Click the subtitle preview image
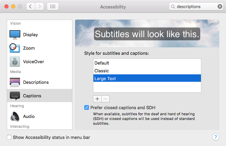 pyautogui.click(x=147, y=33)
